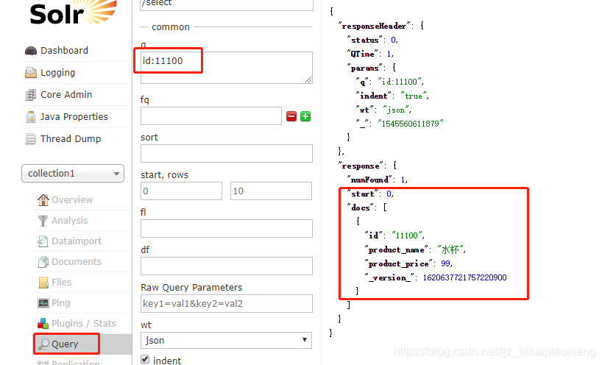
Task: Click the "1620637721757220900" version value
Action: click(x=464, y=277)
